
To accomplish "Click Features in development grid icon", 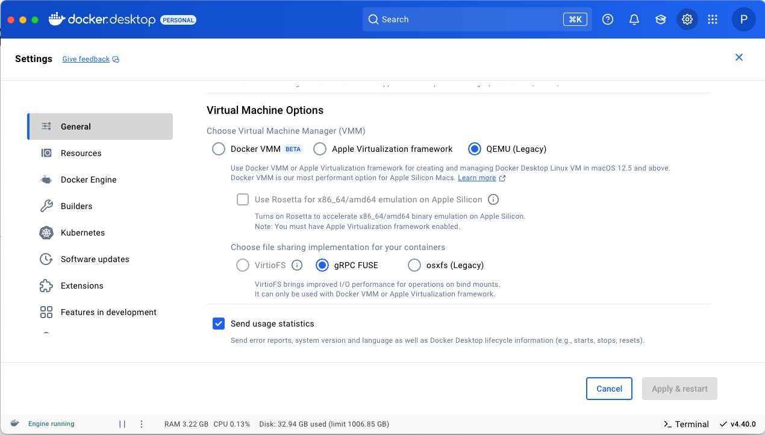I will tap(46, 312).
